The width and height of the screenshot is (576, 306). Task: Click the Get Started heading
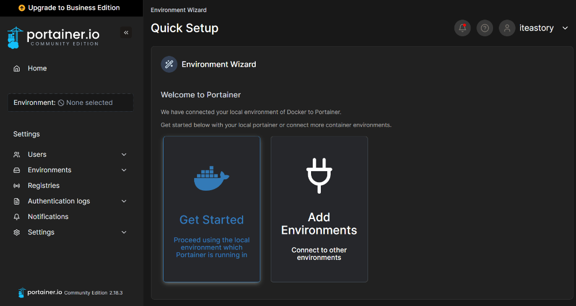click(211, 220)
